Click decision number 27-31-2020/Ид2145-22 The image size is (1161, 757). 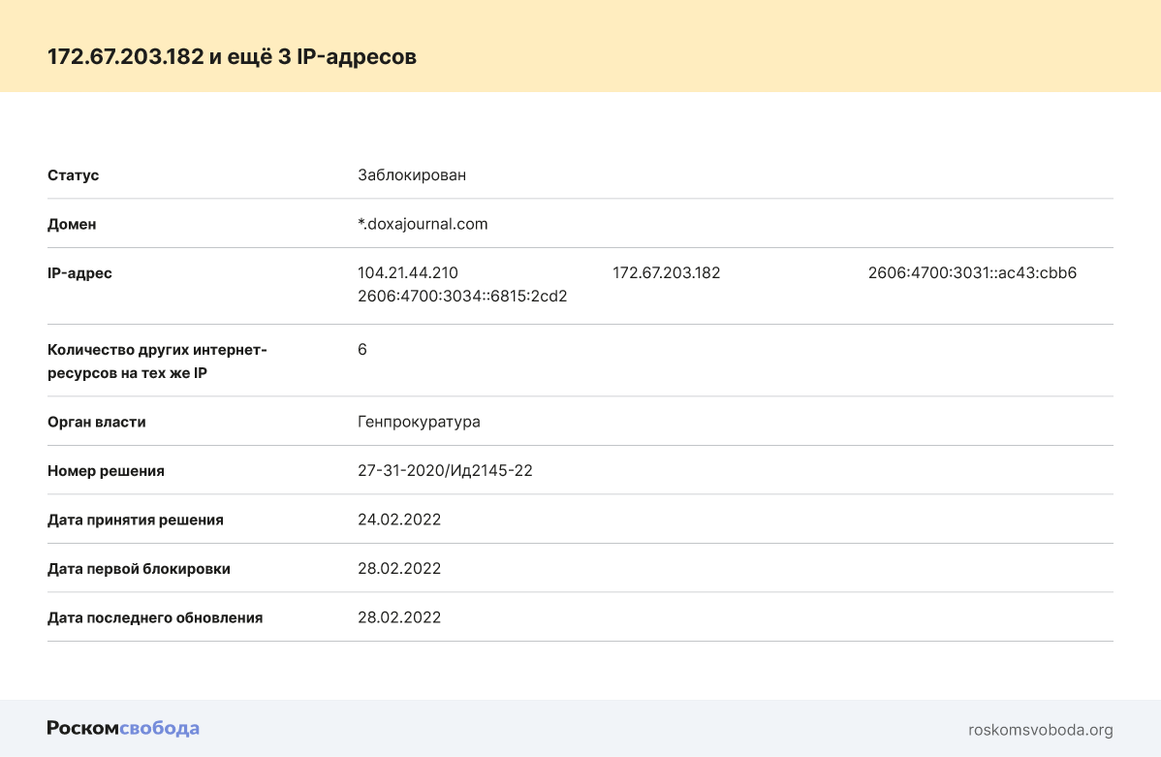coord(445,471)
